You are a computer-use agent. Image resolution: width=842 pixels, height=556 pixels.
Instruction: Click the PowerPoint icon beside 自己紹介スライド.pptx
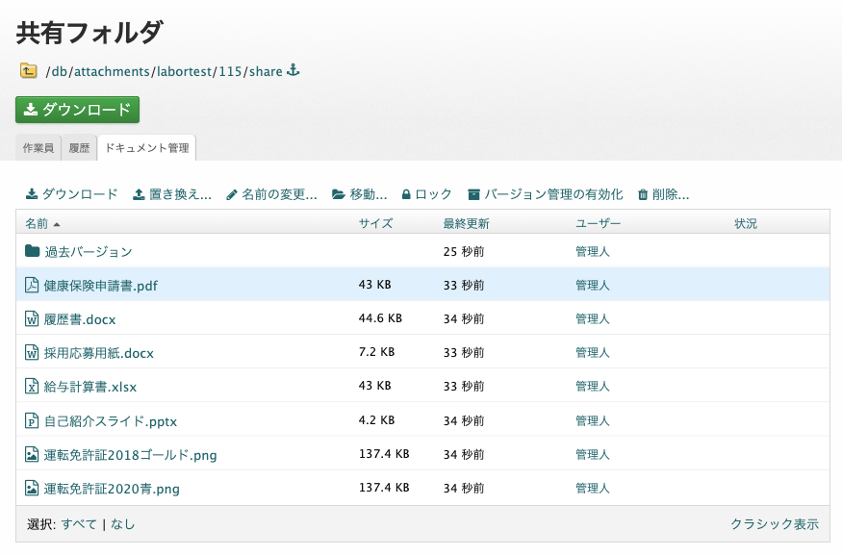32,420
